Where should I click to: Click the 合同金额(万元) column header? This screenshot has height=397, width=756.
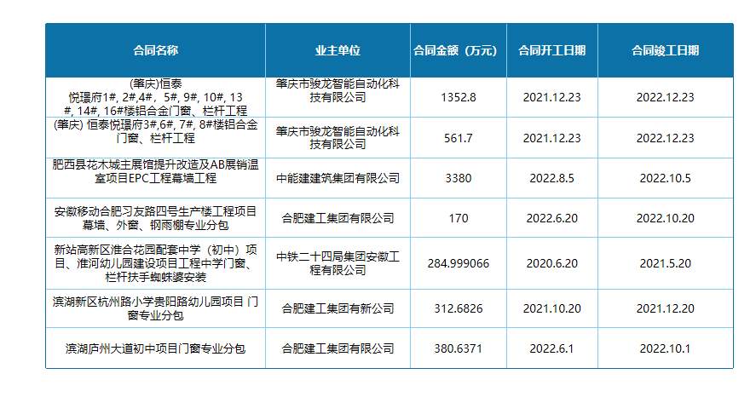pyautogui.click(x=455, y=50)
